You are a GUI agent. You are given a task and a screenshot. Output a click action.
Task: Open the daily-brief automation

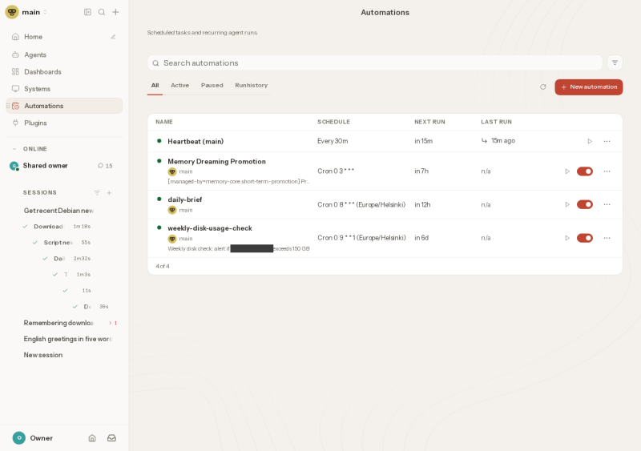pyautogui.click(x=185, y=199)
